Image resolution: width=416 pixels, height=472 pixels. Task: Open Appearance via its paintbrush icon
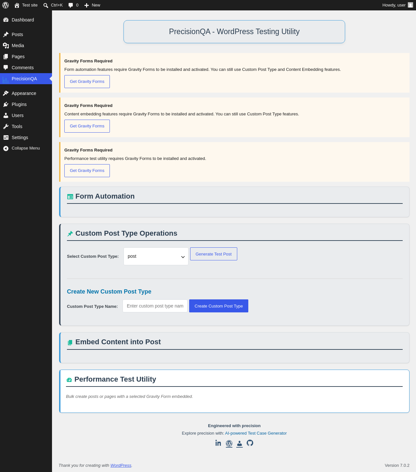6,93
